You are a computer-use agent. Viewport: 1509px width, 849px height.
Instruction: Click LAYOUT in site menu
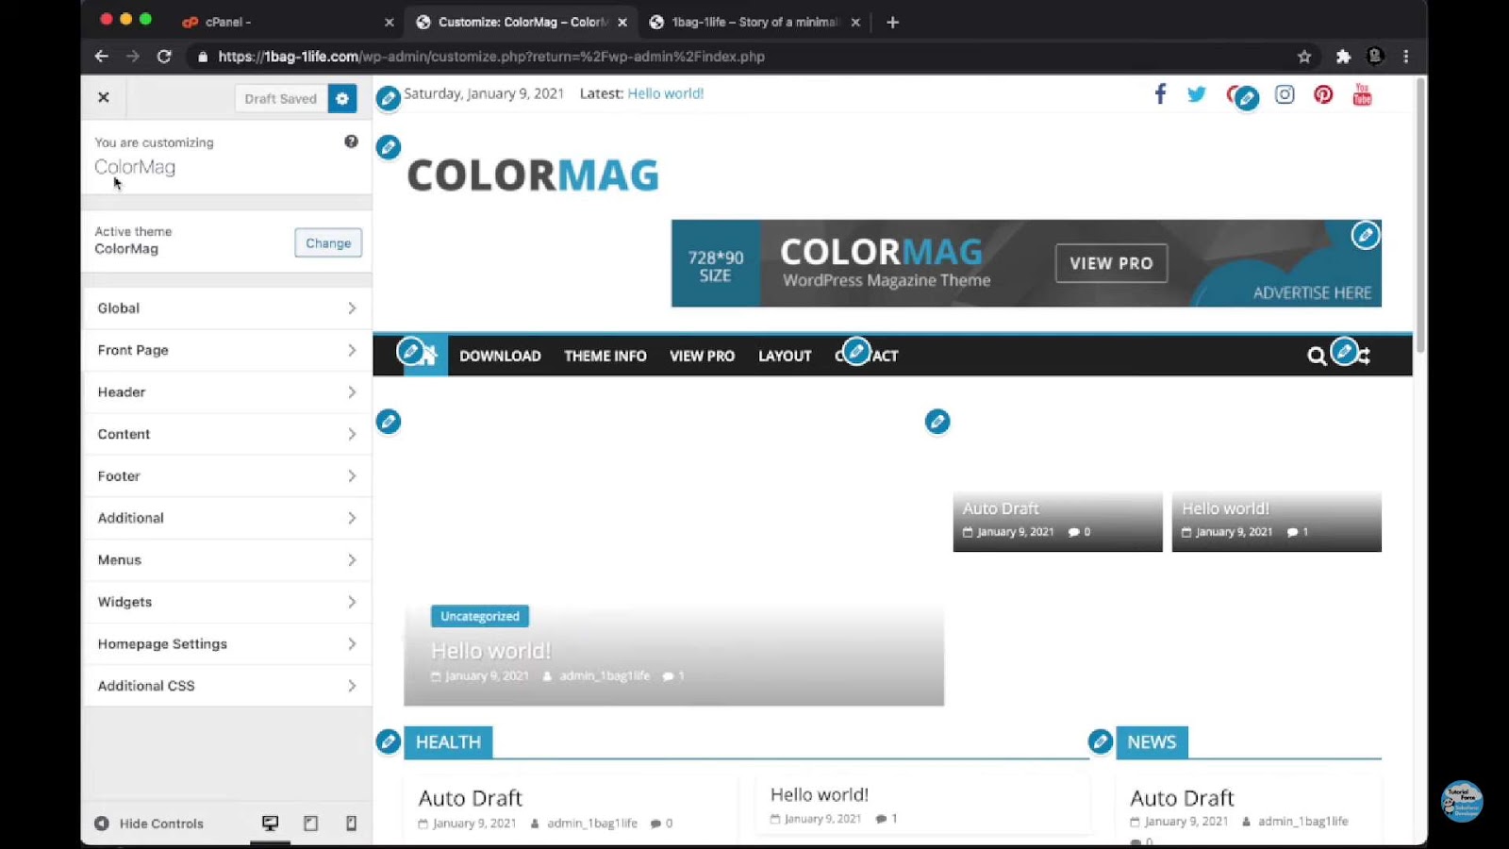tap(785, 356)
